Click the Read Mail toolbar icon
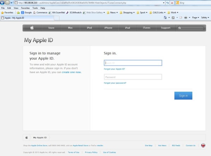This screenshot has width=211, height=156. click(x=181, y=18)
